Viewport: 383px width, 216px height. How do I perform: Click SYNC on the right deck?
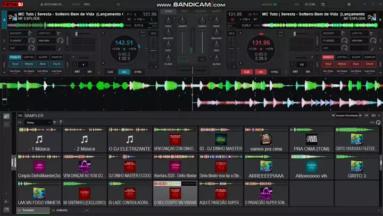[x=274, y=72]
